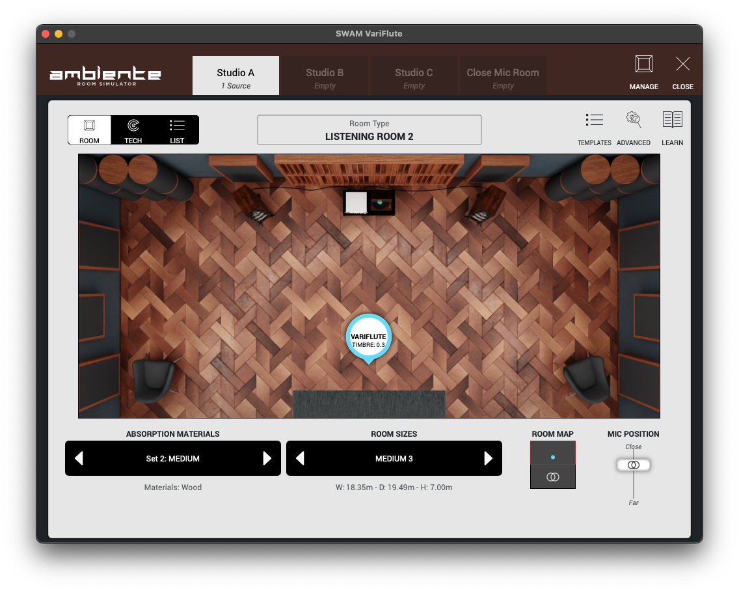Switch to Studio B tab
The height and width of the screenshot is (591, 739).
(x=325, y=76)
